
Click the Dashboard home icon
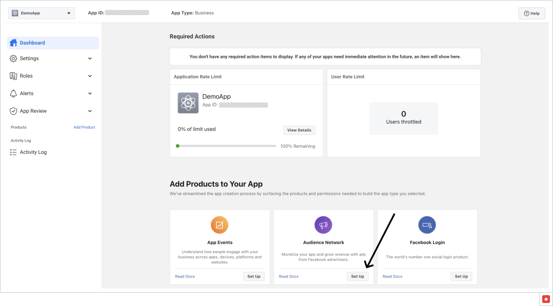tap(13, 42)
